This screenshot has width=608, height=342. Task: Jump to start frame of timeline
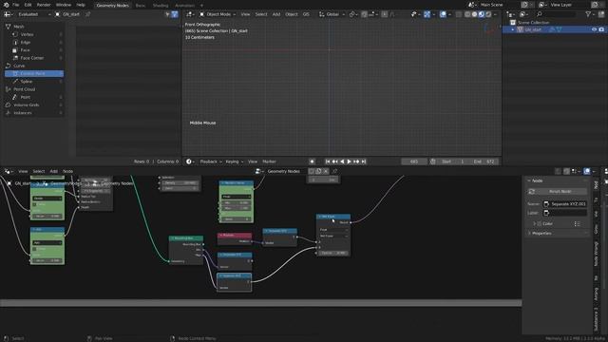(328, 161)
